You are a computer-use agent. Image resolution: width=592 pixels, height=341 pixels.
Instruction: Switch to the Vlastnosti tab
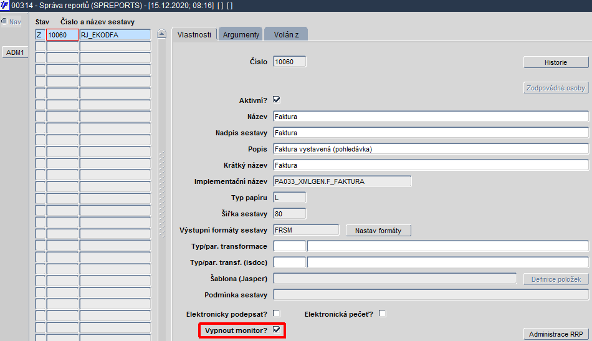[x=194, y=34]
